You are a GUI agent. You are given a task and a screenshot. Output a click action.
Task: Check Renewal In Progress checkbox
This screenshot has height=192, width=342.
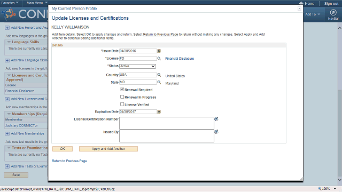click(122, 97)
